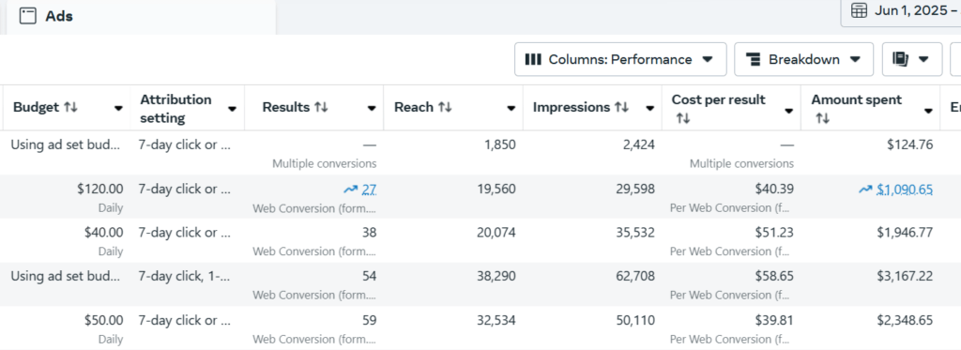The image size is (961, 350).
Task: Sort by Budget using arrows icon
Action: click(70, 107)
